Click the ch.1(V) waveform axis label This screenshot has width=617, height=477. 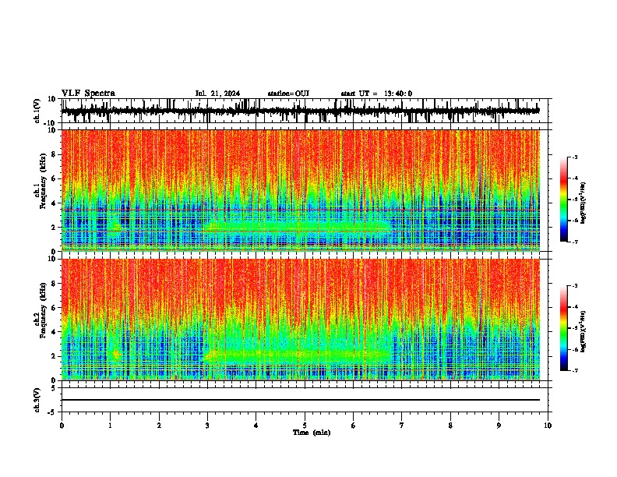(x=37, y=111)
